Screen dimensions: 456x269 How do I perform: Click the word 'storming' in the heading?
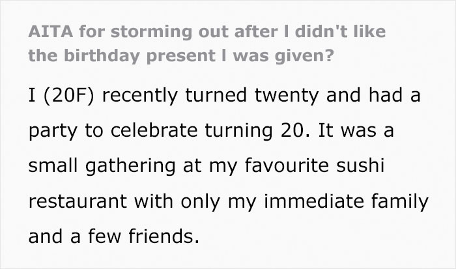click(151, 32)
